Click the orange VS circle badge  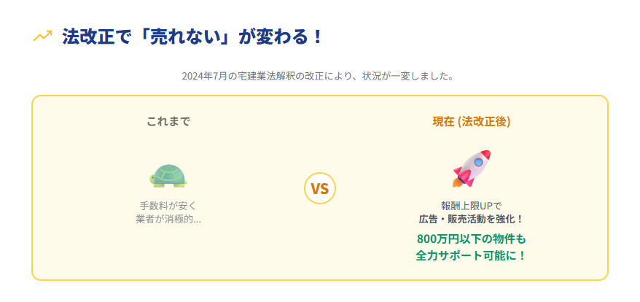pos(319,188)
